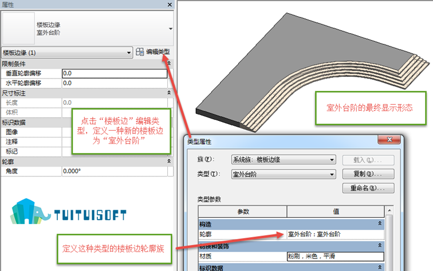Click the 轮廓 value 室外台阶：室外台阶

[x=336, y=234]
